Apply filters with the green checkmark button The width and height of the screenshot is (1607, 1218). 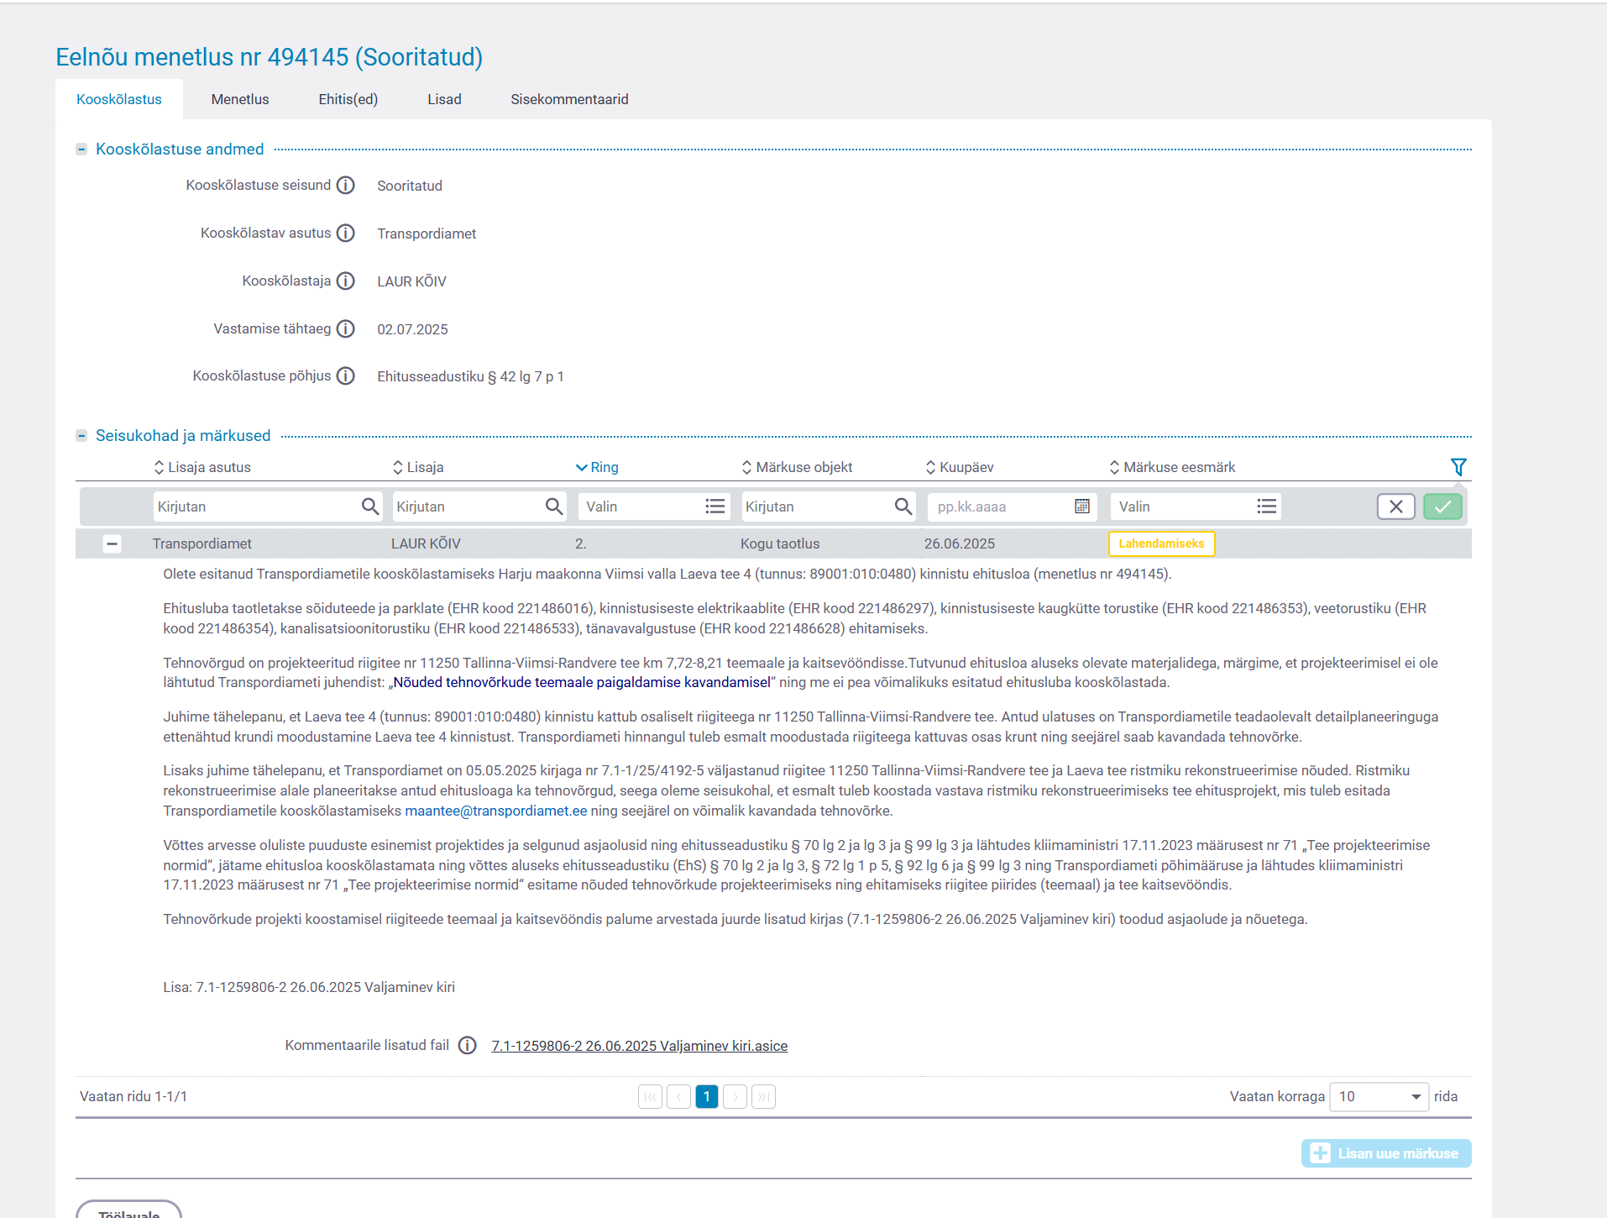point(1442,507)
